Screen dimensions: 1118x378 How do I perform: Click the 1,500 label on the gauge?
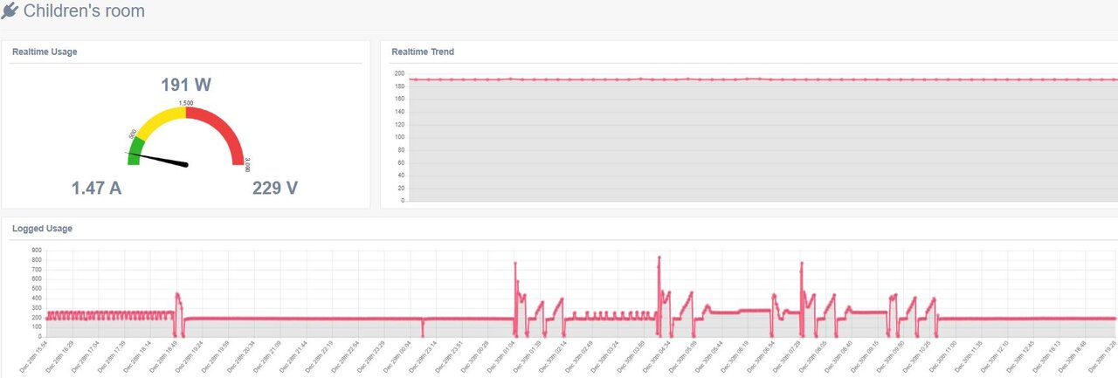(186, 103)
